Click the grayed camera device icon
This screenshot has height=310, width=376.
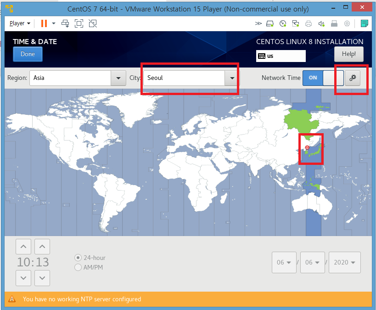point(347,23)
